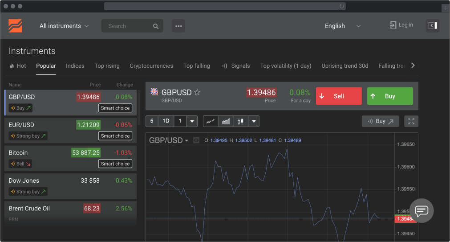
Task: Expand the chart type dropdown arrow
Action: tap(253, 121)
